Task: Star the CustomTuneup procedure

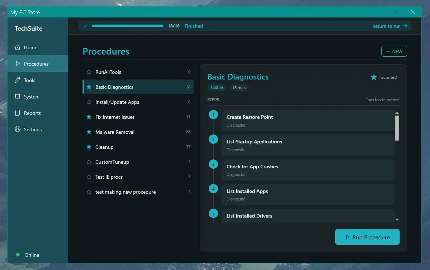Action: 89,162
